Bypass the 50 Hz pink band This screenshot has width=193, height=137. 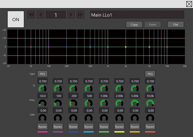coord(43,127)
